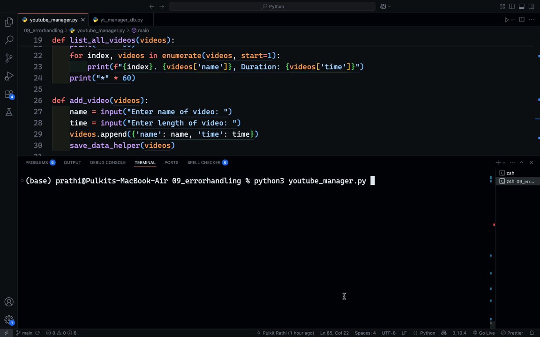Expand the Run Python File dropdown

513,20
